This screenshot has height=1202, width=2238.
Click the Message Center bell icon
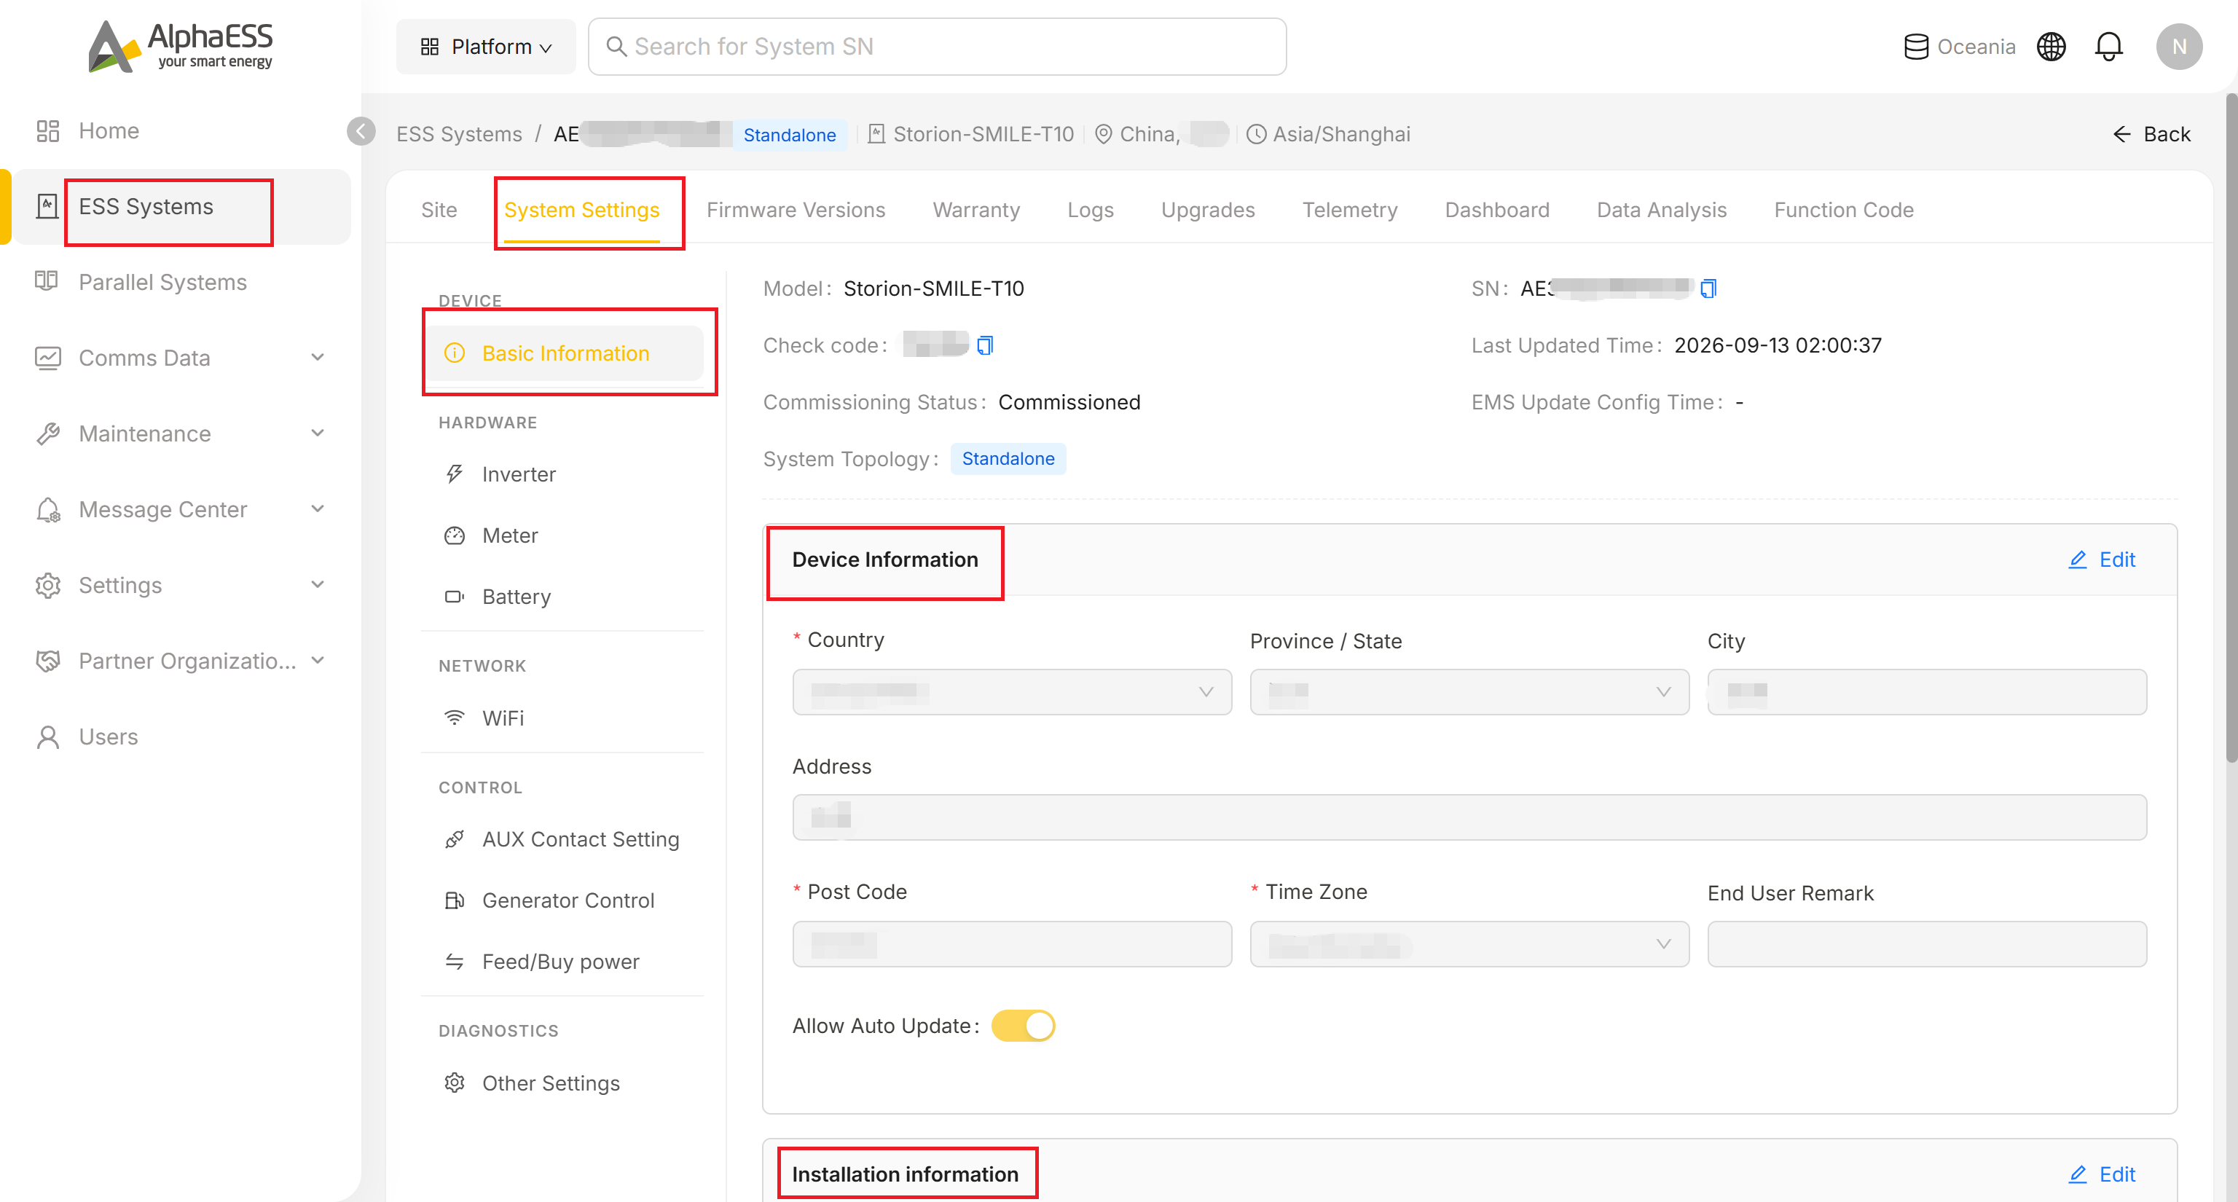48,510
